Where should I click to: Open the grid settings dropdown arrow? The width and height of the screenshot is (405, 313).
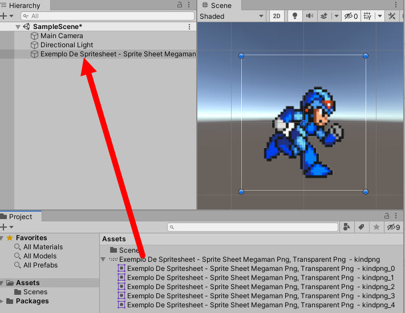coord(380,17)
